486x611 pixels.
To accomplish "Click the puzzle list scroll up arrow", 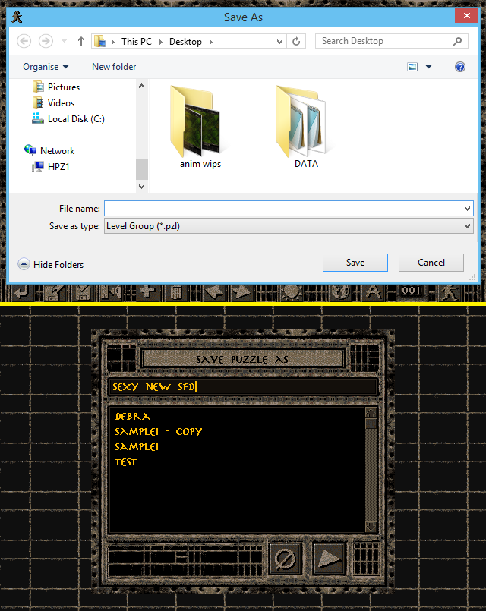I will click(371, 413).
